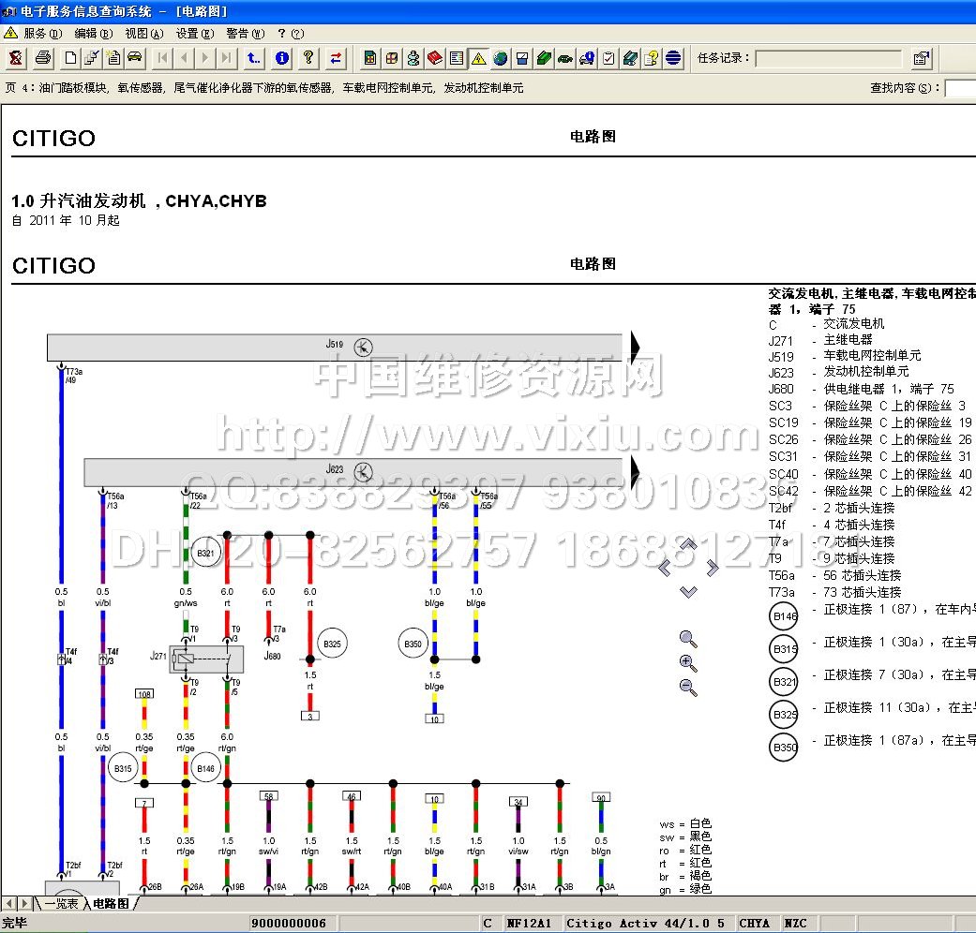The image size is (976, 933).
Task: Click the yellow question mark help icon
Action: pos(308,58)
